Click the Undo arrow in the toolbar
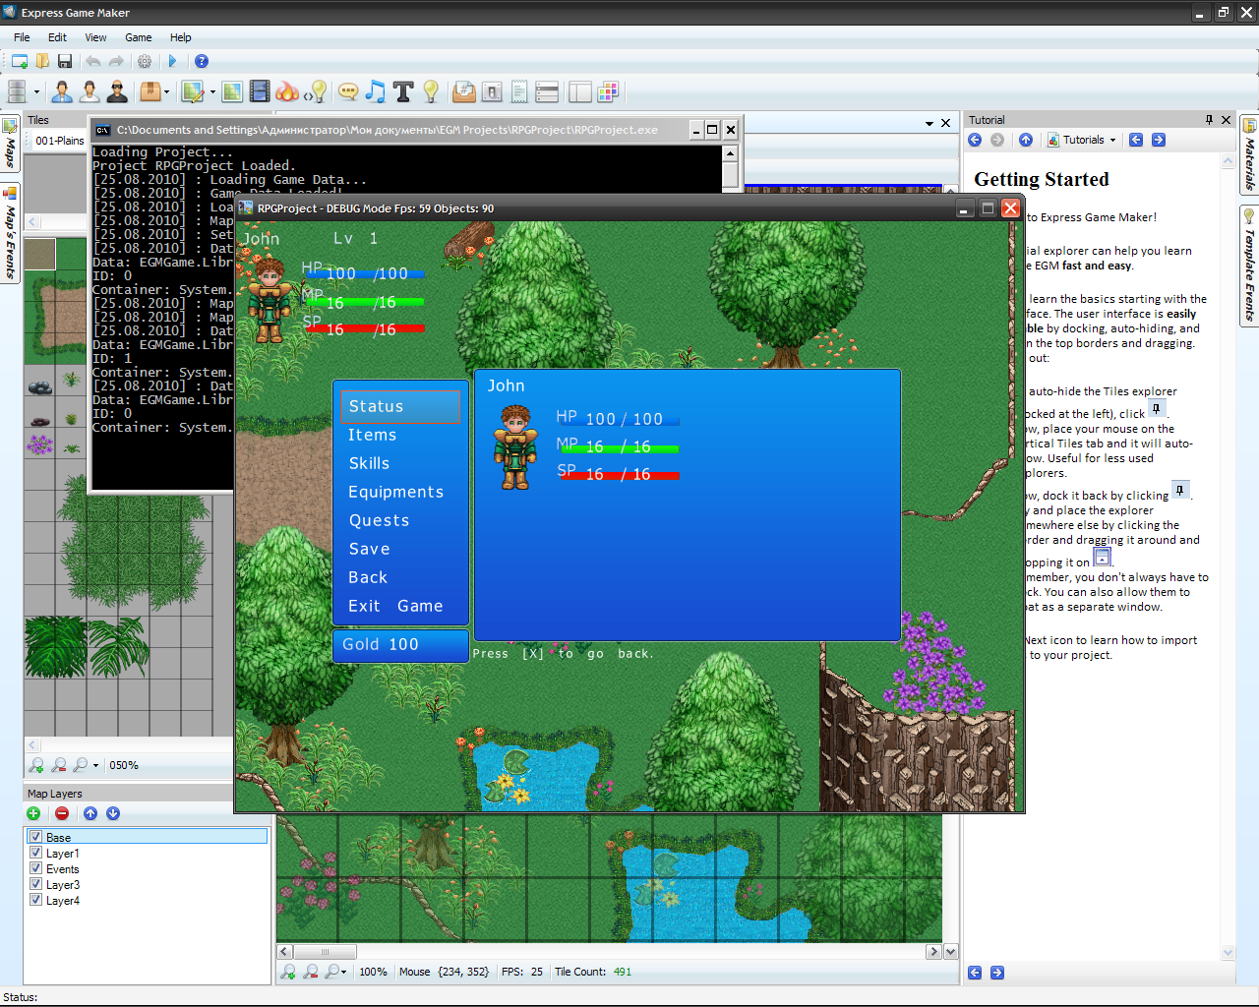 pyautogui.click(x=93, y=61)
